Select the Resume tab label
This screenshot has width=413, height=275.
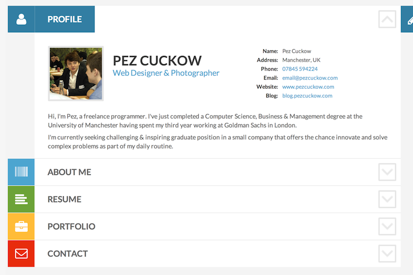[x=64, y=199]
